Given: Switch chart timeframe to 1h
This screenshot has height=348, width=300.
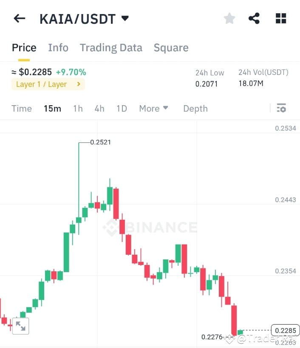Looking at the screenshot, I should pyautogui.click(x=78, y=108).
